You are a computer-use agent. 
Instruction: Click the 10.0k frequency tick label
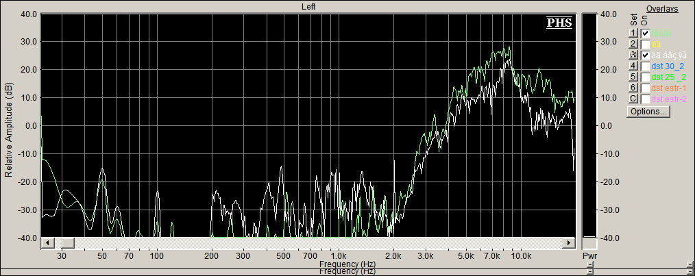[x=521, y=256]
